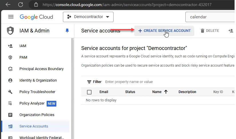This screenshot has width=236, height=139.
Task: Click the Principal Access Boundary icon
Action: (x=10, y=69)
